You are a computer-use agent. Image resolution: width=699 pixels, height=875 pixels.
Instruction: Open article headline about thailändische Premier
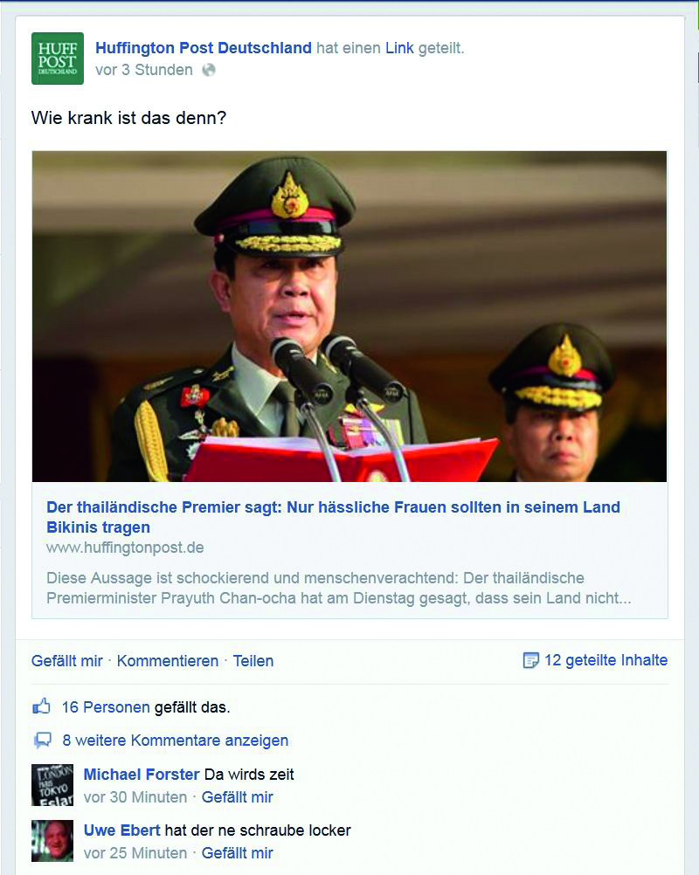(333, 517)
